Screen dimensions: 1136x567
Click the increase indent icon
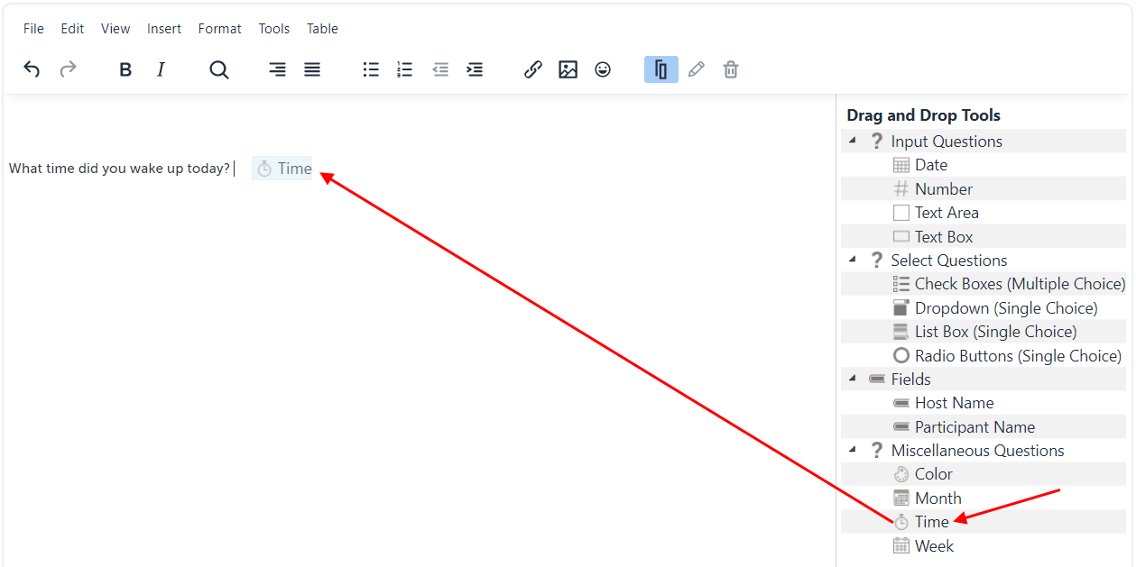(475, 69)
